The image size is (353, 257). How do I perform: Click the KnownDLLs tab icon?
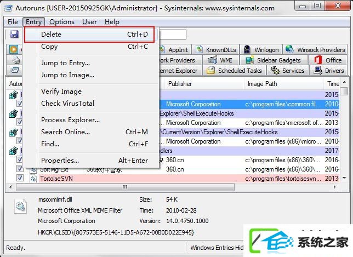199,49
